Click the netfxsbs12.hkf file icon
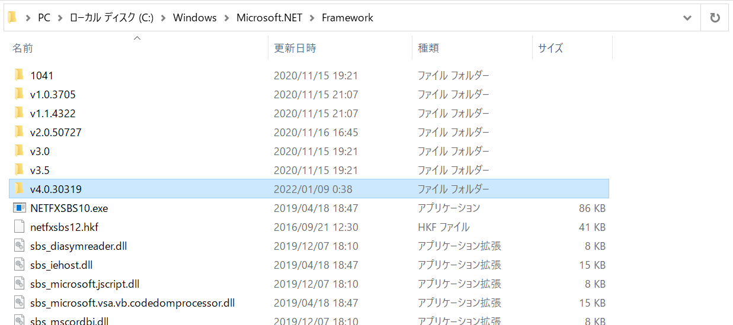Image resolution: width=733 pixels, height=325 pixels. pos(20,227)
